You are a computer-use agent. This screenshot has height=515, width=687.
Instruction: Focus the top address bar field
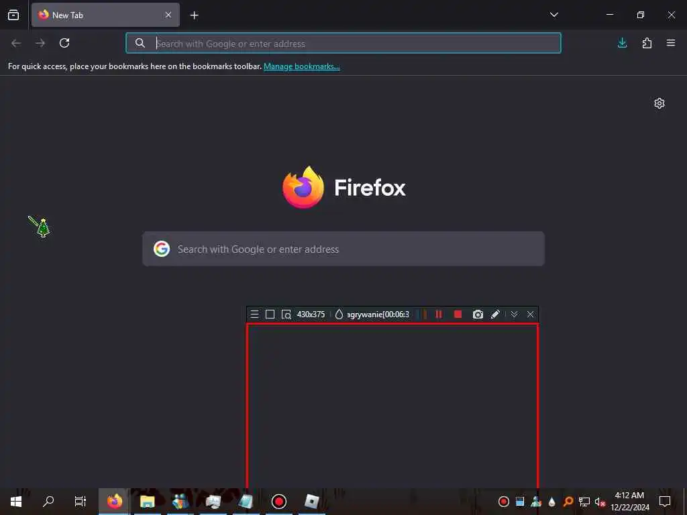(343, 44)
